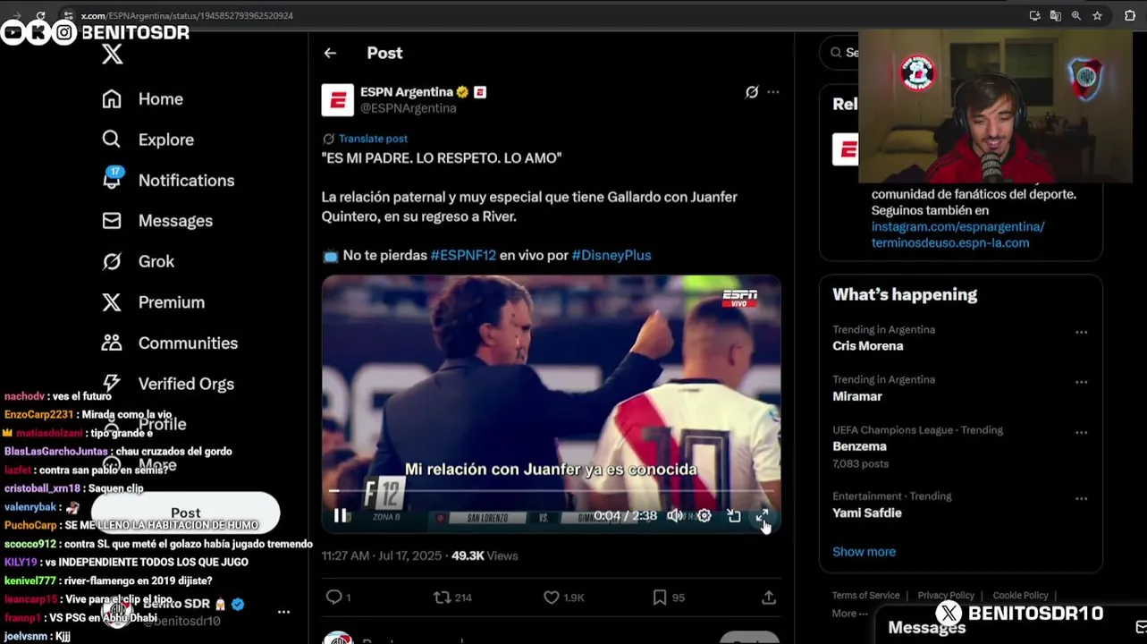Click browser install-app icon
Screen dimensions: 1147x644
(1035, 15)
